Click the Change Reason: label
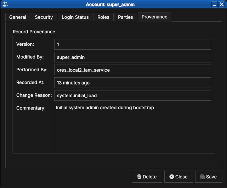Viewport: 227px width, 188px height. 34,95
